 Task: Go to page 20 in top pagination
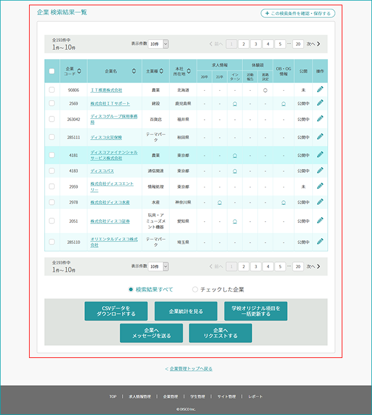pos(298,44)
